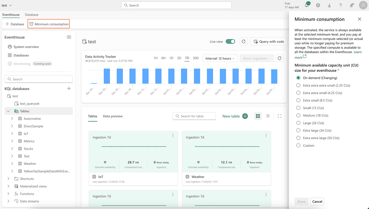Open the Show: Ingestion dropdown
This screenshot has height=209, width=369.
point(257,58)
